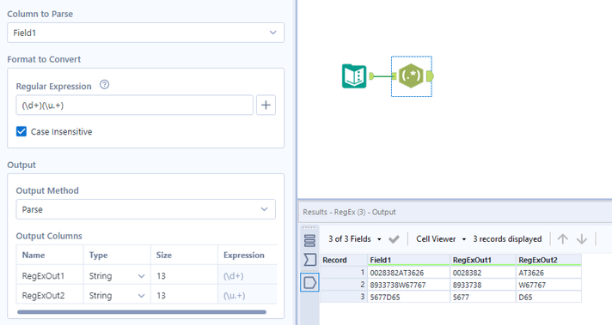612x325 pixels.
Task: Click the Type column header
Action: pyautogui.click(x=117, y=256)
